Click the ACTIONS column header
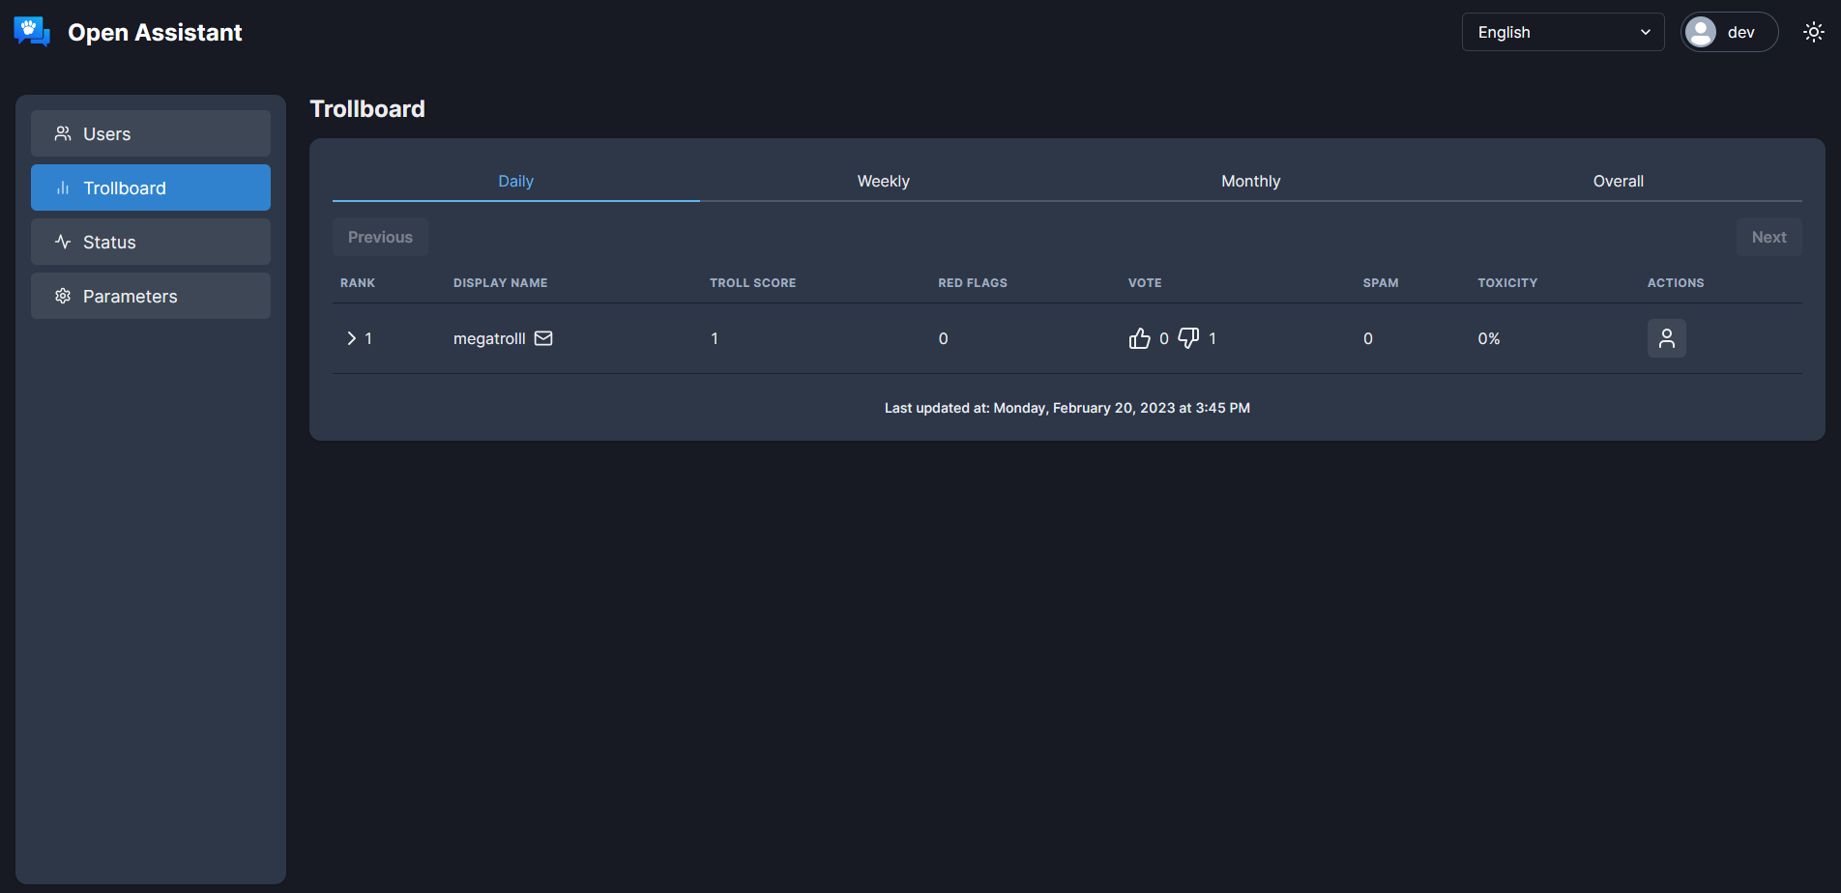Screen dimensions: 1841x893 click(1676, 283)
